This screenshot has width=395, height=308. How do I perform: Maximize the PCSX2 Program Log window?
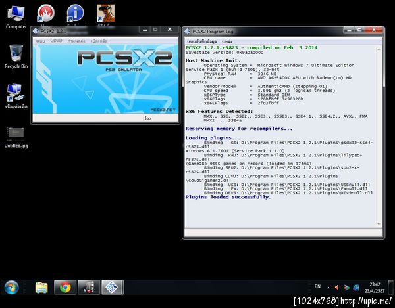pos(359,30)
